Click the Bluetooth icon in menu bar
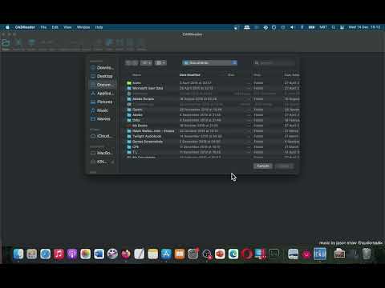Screen dimensions: 385x288 coord(302,27)
